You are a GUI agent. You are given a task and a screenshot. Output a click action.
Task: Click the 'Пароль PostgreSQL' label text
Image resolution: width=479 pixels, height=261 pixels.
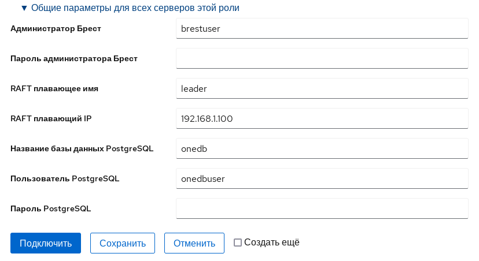(x=51, y=208)
